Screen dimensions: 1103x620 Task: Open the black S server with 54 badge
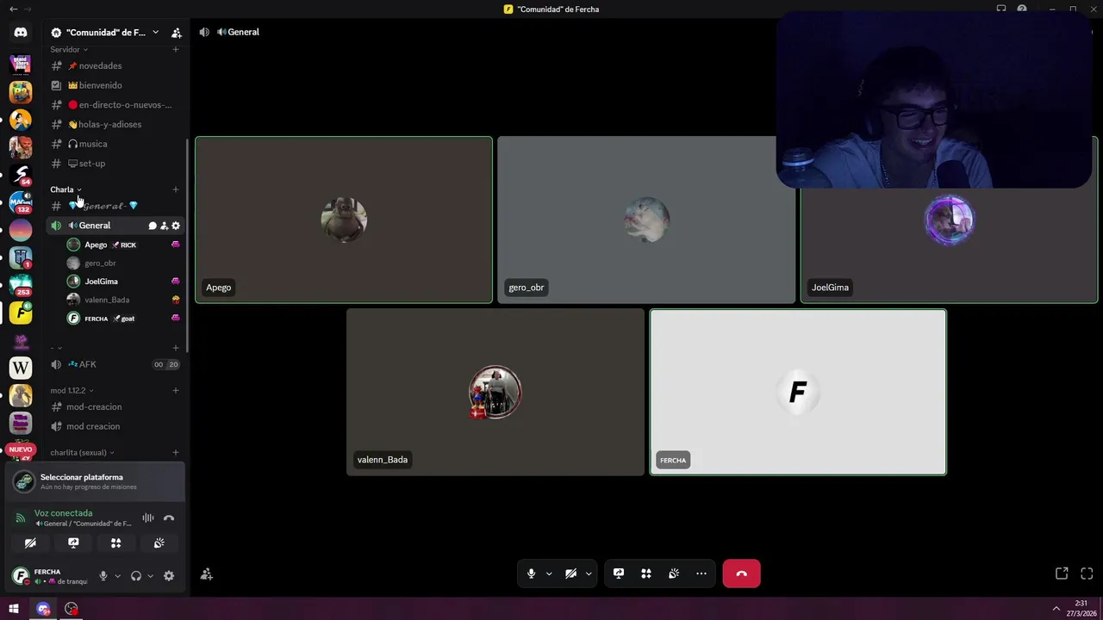tap(21, 175)
